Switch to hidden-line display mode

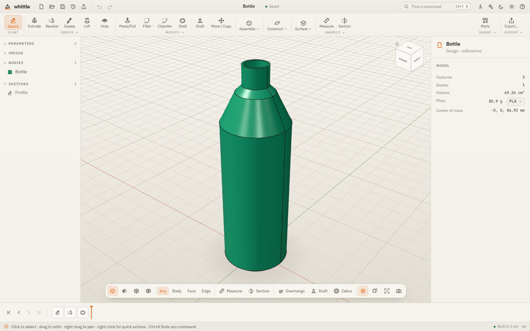pos(148,291)
